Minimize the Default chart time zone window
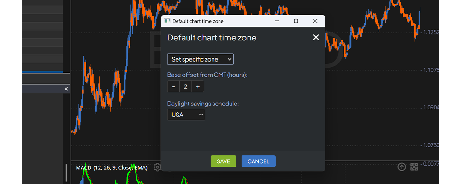The height and width of the screenshot is (184, 461). [277, 21]
